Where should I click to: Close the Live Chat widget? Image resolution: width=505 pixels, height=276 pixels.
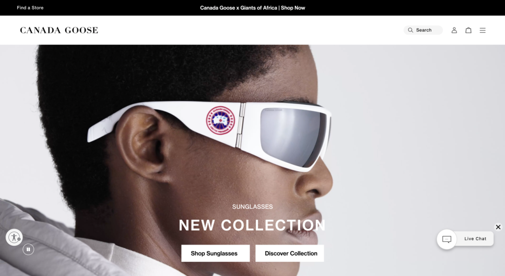(498, 227)
